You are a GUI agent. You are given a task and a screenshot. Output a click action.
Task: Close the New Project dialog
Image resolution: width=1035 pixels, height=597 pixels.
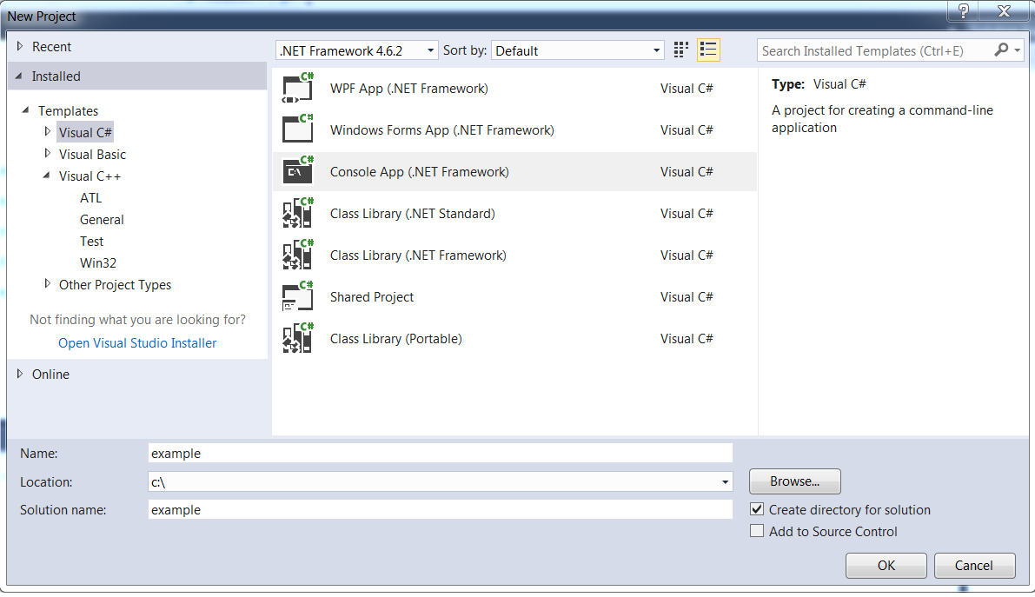(1004, 11)
